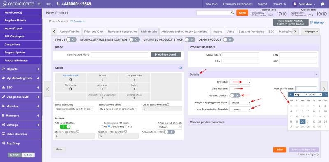The image size is (329, 162).
Task: Select day 21 in the calendar
Action: pyautogui.click(x=308, y=122)
